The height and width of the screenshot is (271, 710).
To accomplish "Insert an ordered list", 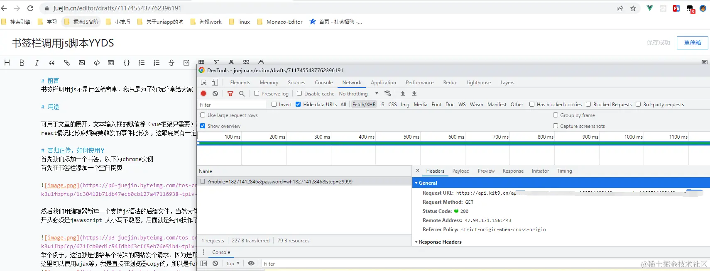I will tap(157, 63).
